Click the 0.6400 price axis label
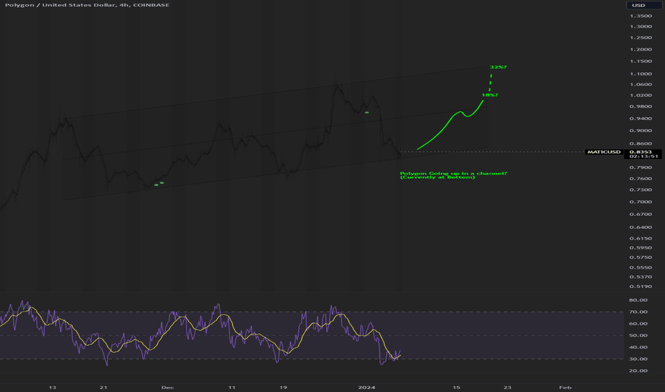This screenshot has width=665, height=392. click(641, 227)
